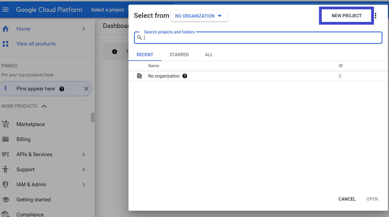Click Google Cloud Platform logo text

coord(49,10)
